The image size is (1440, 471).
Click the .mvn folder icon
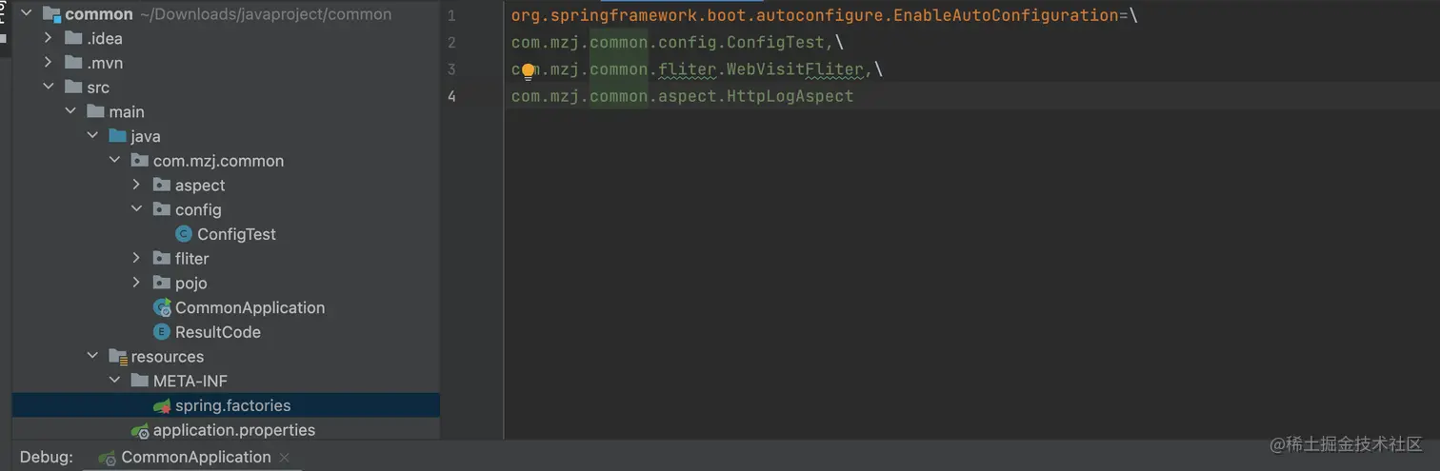[x=73, y=63]
